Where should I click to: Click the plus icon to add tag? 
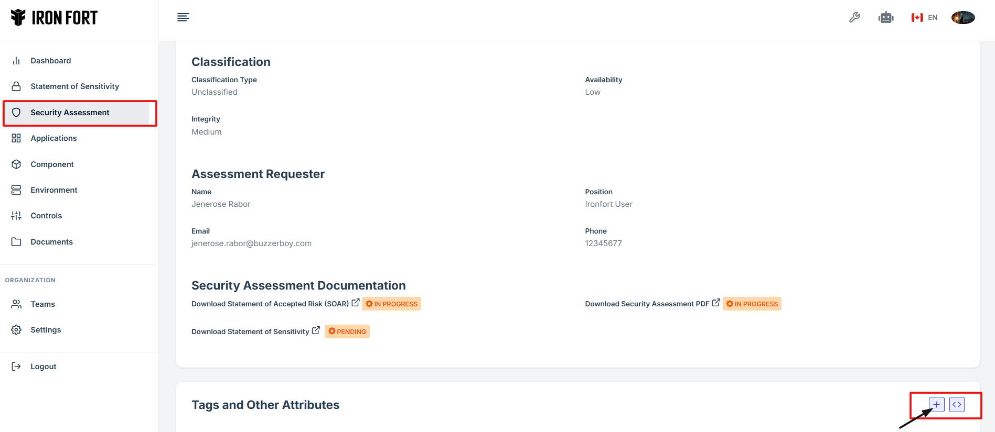click(936, 404)
